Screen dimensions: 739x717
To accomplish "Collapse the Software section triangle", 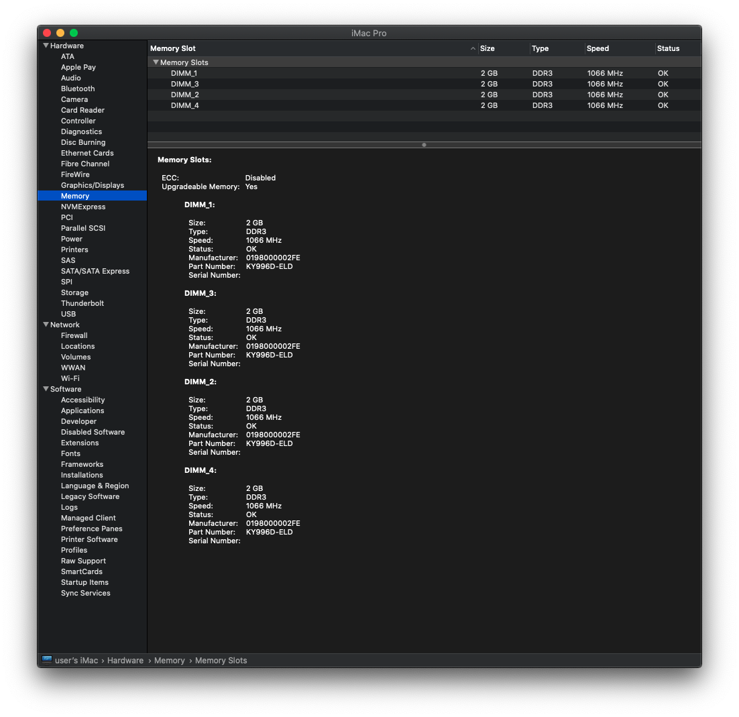I will pyautogui.click(x=46, y=389).
